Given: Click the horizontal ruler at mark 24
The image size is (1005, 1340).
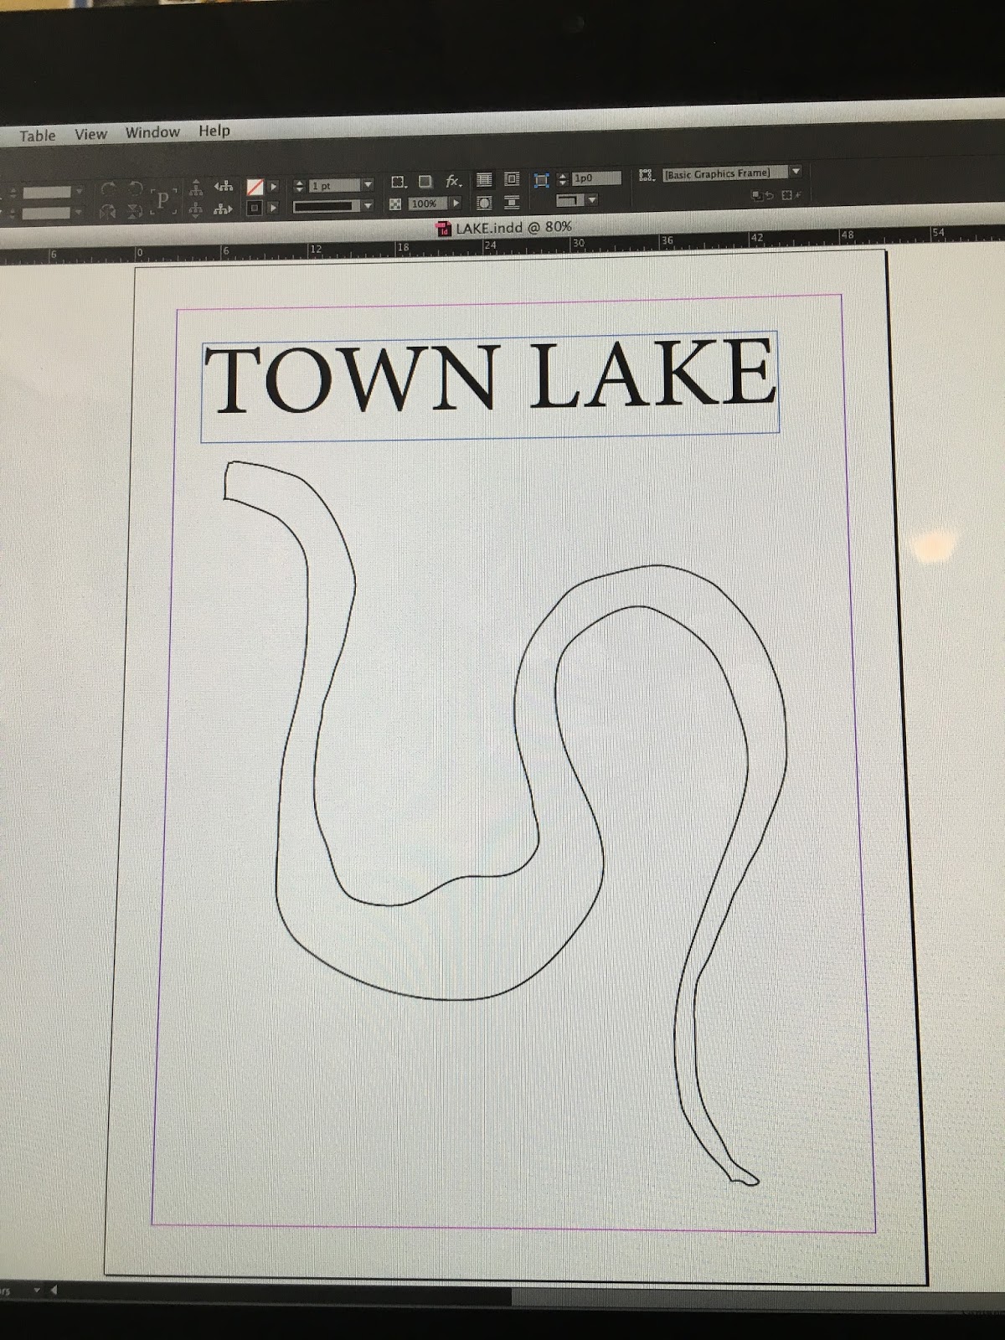Looking at the screenshot, I should pyautogui.click(x=491, y=245).
